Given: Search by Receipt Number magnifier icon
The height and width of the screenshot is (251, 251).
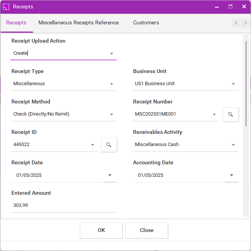Looking at the screenshot, I should pos(231,114).
